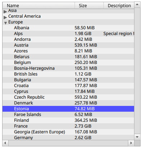Image resolution: width=142 pixels, height=150 pixels.
Task: Select the Finland row
Action: click(x=68, y=120)
